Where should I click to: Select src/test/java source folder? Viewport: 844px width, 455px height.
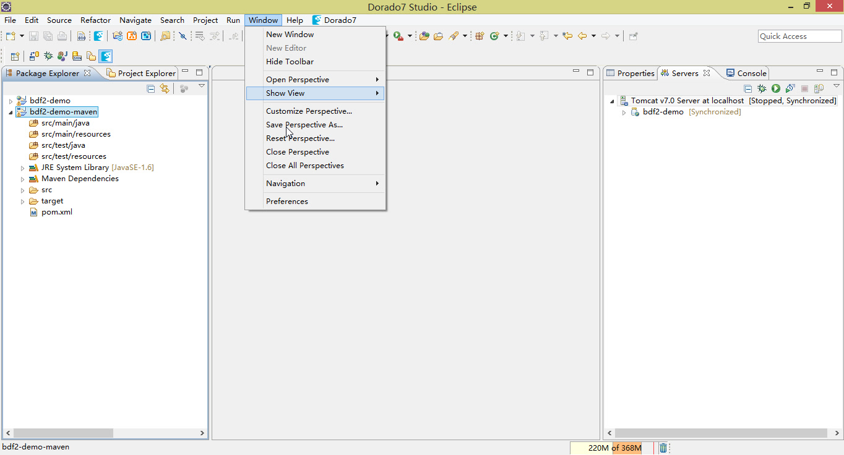(57, 145)
